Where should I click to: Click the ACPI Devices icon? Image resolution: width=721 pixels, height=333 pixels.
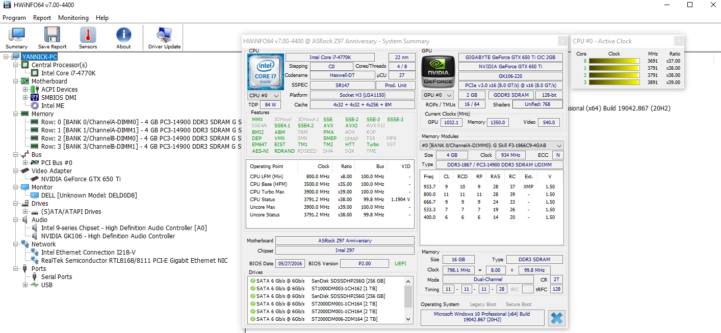pos(35,89)
